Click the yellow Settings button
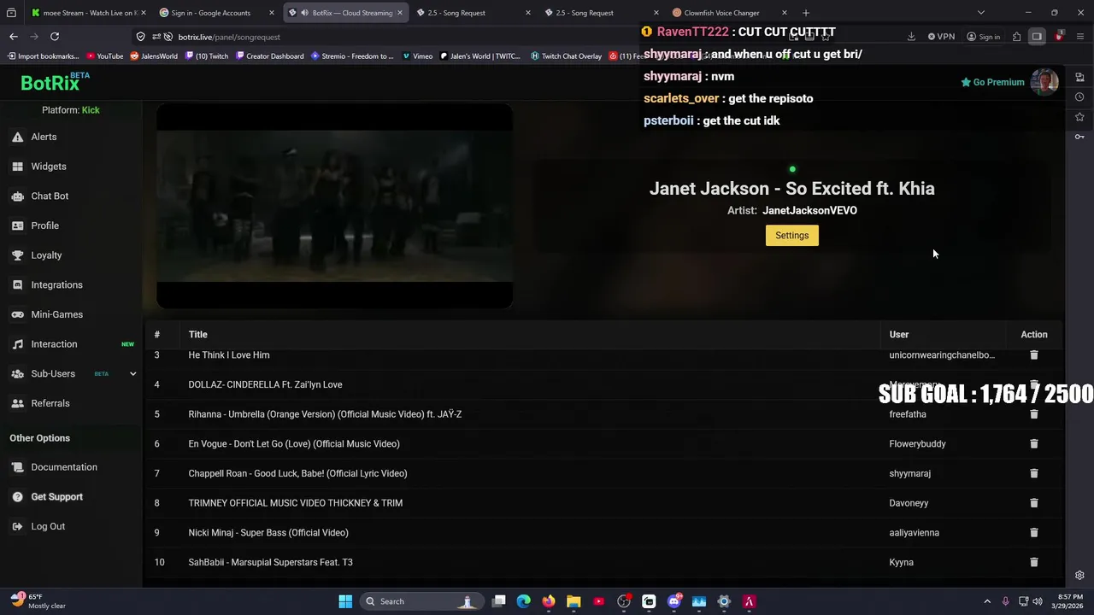Image resolution: width=1094 pixels, height=615 pixels. coord(791,236)
